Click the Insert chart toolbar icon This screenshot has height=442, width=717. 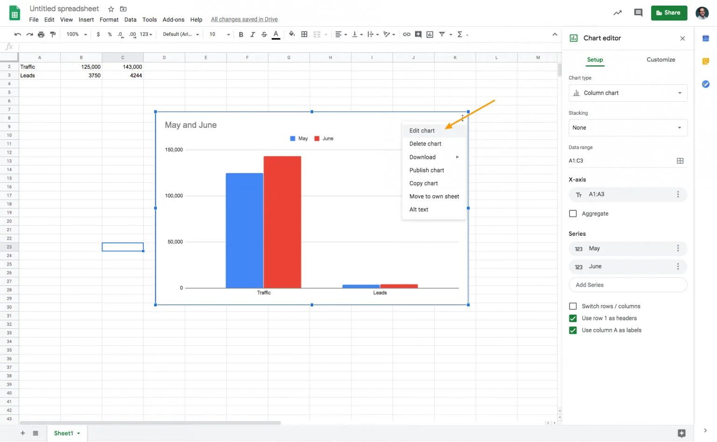(x=430, y=34)
